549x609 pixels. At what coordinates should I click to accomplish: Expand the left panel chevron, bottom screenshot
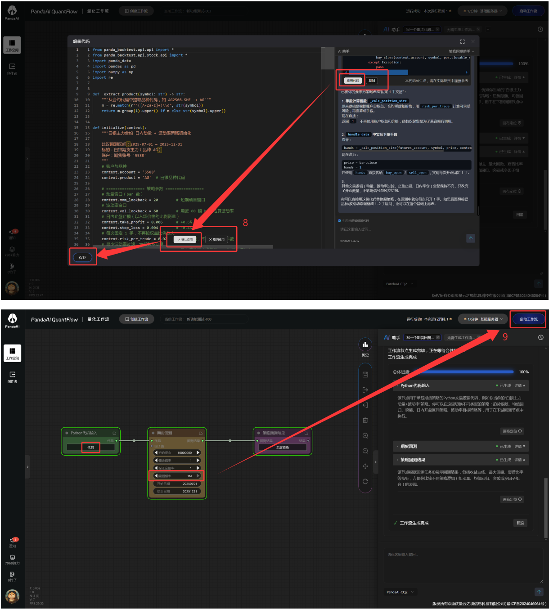[27, 467]
